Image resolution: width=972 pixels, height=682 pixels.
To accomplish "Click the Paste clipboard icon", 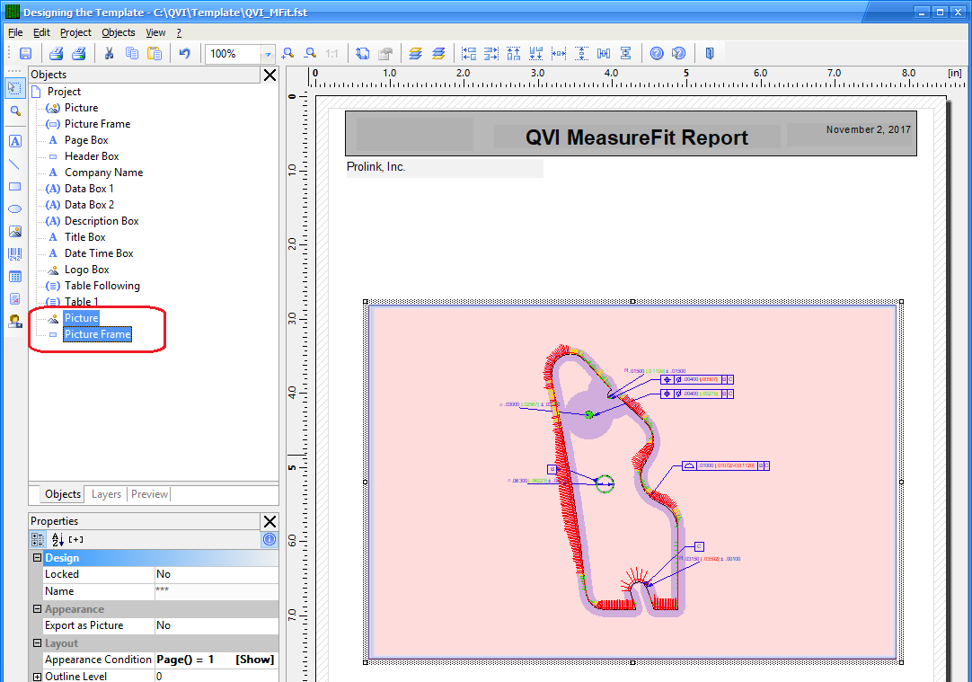I will (155, 54).
